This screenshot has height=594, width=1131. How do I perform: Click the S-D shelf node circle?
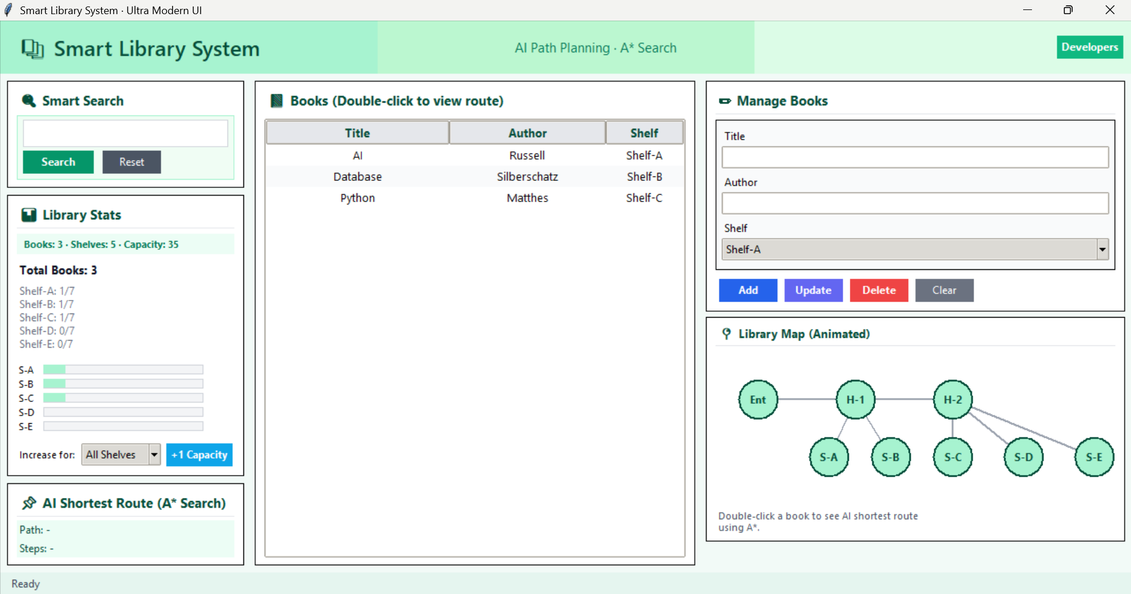[x=1023, y=457]
